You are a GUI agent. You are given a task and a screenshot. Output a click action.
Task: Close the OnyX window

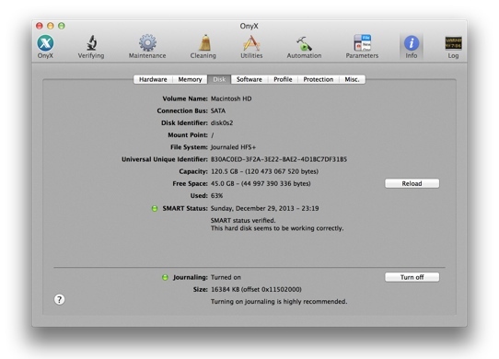40,26
